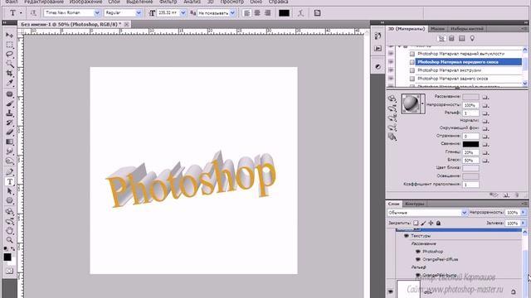The height and width of the screenshot is (298, 531).
Task: Open the layer opacity slider arrow
Action: click(524, 213)
